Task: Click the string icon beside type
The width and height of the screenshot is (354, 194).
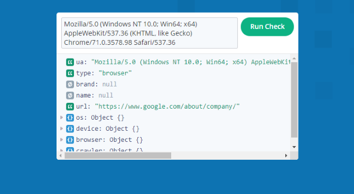Action: point(70,73)
